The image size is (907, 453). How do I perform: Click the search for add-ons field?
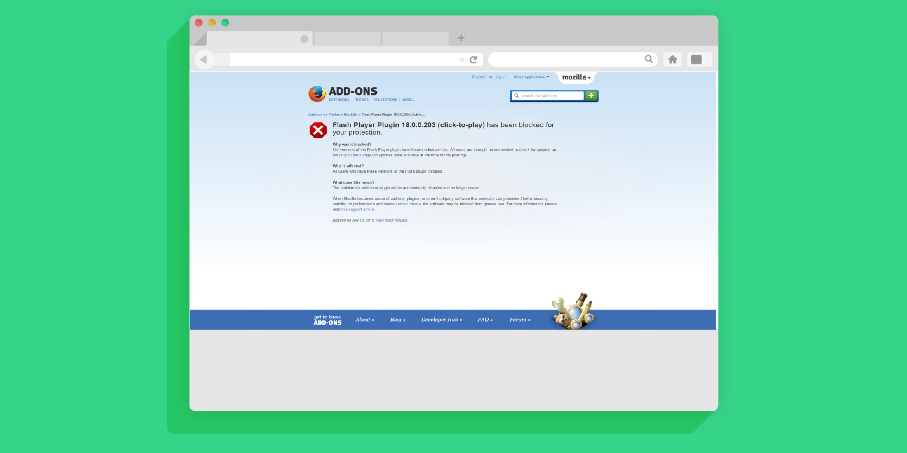[x=548, y=96]
